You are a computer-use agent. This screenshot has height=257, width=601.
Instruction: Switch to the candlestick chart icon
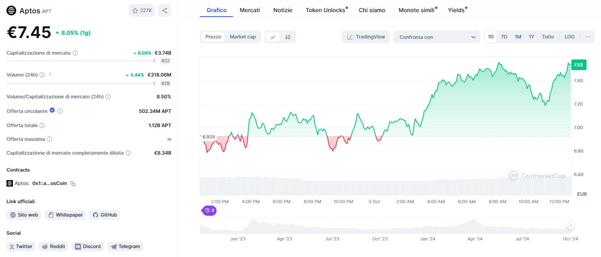click(288, 37)
